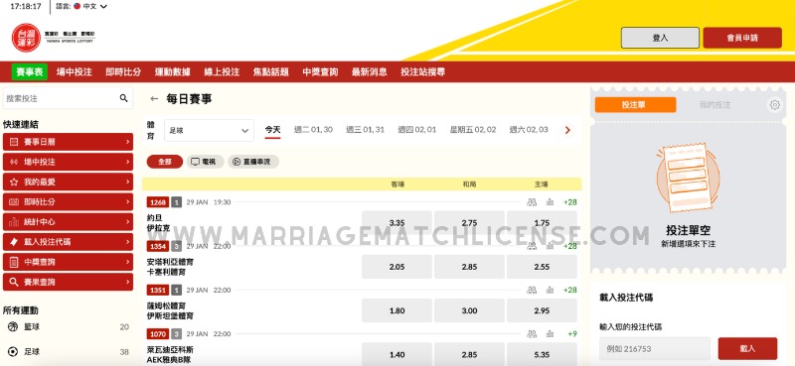Open statistics chart icon for match 1354

pos(550,246)
